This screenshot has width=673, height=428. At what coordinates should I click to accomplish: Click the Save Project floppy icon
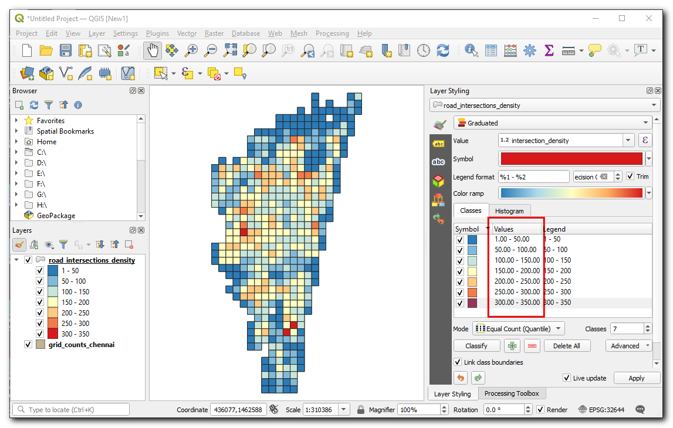66,51
